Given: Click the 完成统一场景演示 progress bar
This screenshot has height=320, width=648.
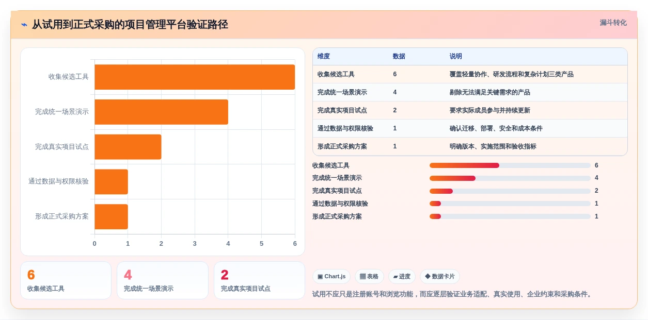Looking at the screenshot, I should pos(510,178).
